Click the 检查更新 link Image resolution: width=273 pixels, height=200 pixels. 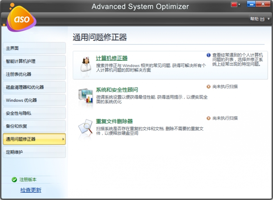(x=31, y=190)
